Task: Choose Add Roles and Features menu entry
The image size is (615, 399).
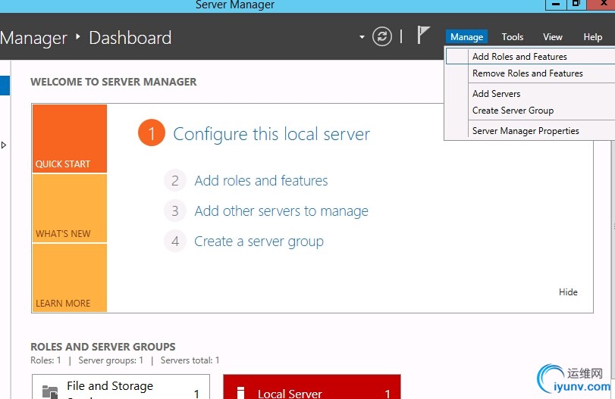Action: click(x=530, y=56)
